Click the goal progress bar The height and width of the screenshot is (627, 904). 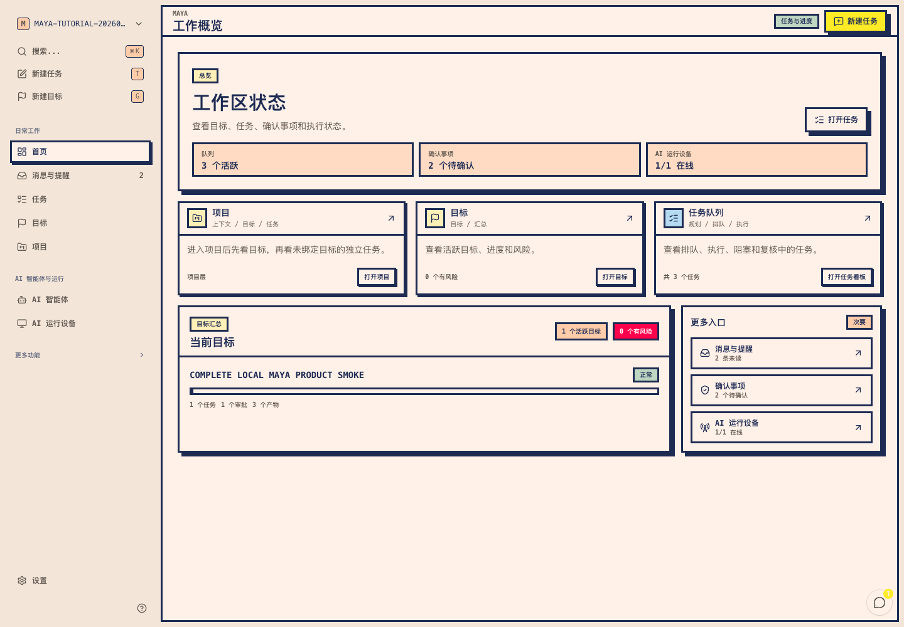click(x=424, y=391)
